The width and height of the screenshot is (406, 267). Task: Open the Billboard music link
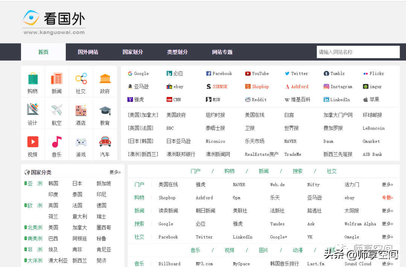[x=169, y=264]
